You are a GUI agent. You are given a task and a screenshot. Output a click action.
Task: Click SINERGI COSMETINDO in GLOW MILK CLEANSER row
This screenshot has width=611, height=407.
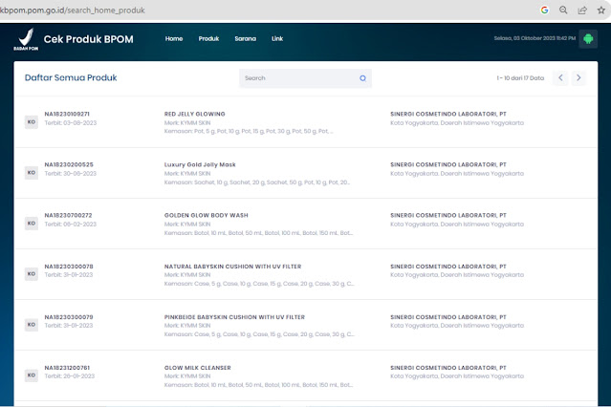coord(448,368)
